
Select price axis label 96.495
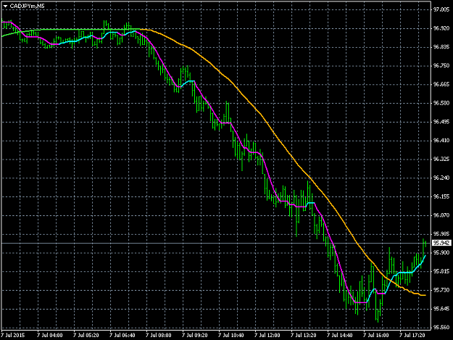[441, 122]
